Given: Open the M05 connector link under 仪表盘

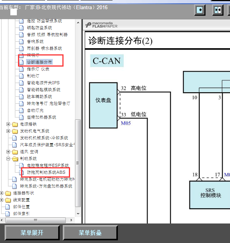Looking at the screenshot, I should click(x=126, y=123).
